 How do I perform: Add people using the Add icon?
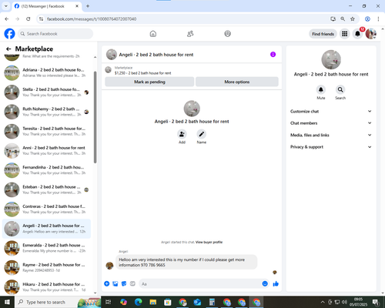(x=182, y=134)
